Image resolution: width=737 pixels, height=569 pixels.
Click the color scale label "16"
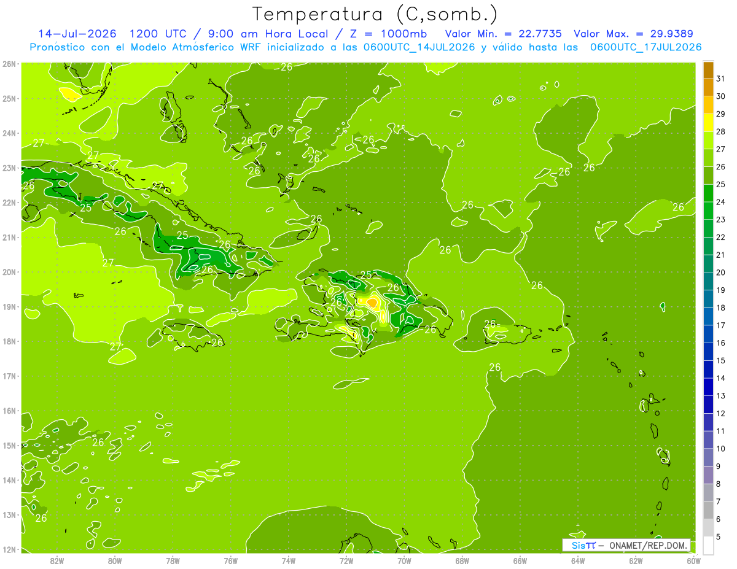click(721, 343)
